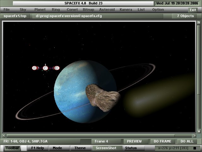Open the Kamera menu
202x152 pixels.
click(x=126, y=9)
